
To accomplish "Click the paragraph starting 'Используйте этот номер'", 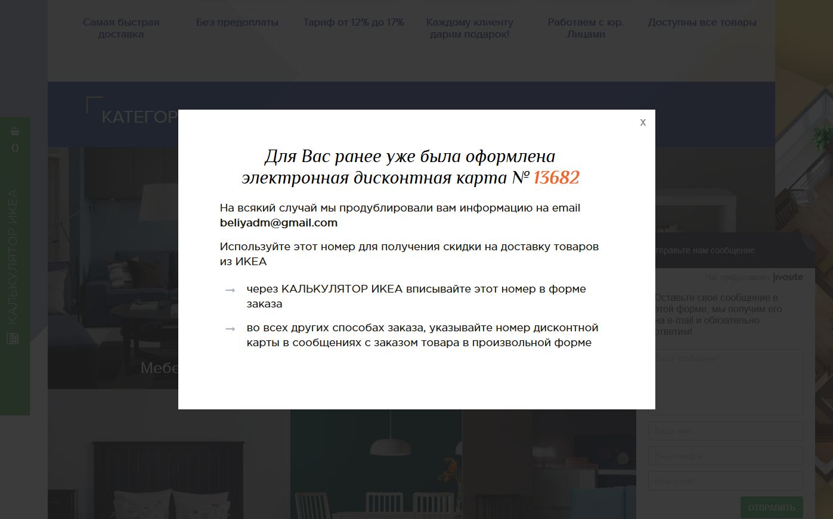I will pyautogui.click(x=409, y=254).
